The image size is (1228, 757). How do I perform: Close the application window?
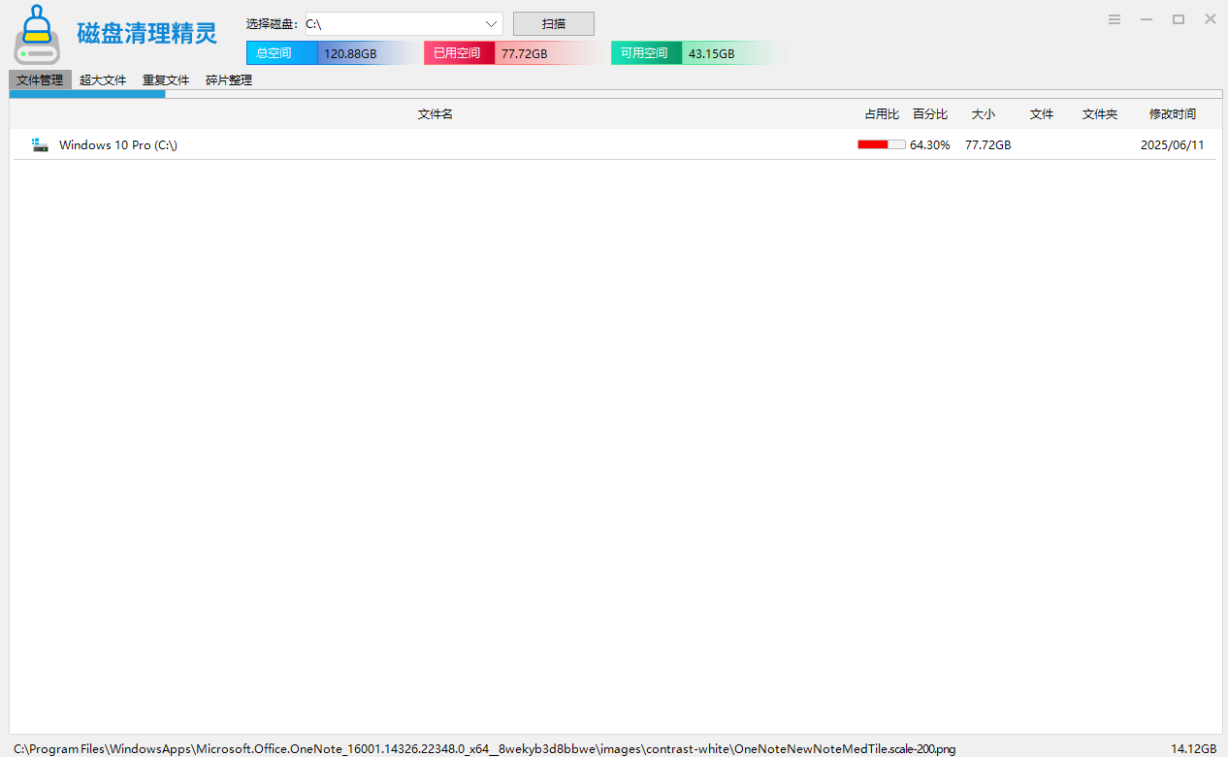[1211, 19]
